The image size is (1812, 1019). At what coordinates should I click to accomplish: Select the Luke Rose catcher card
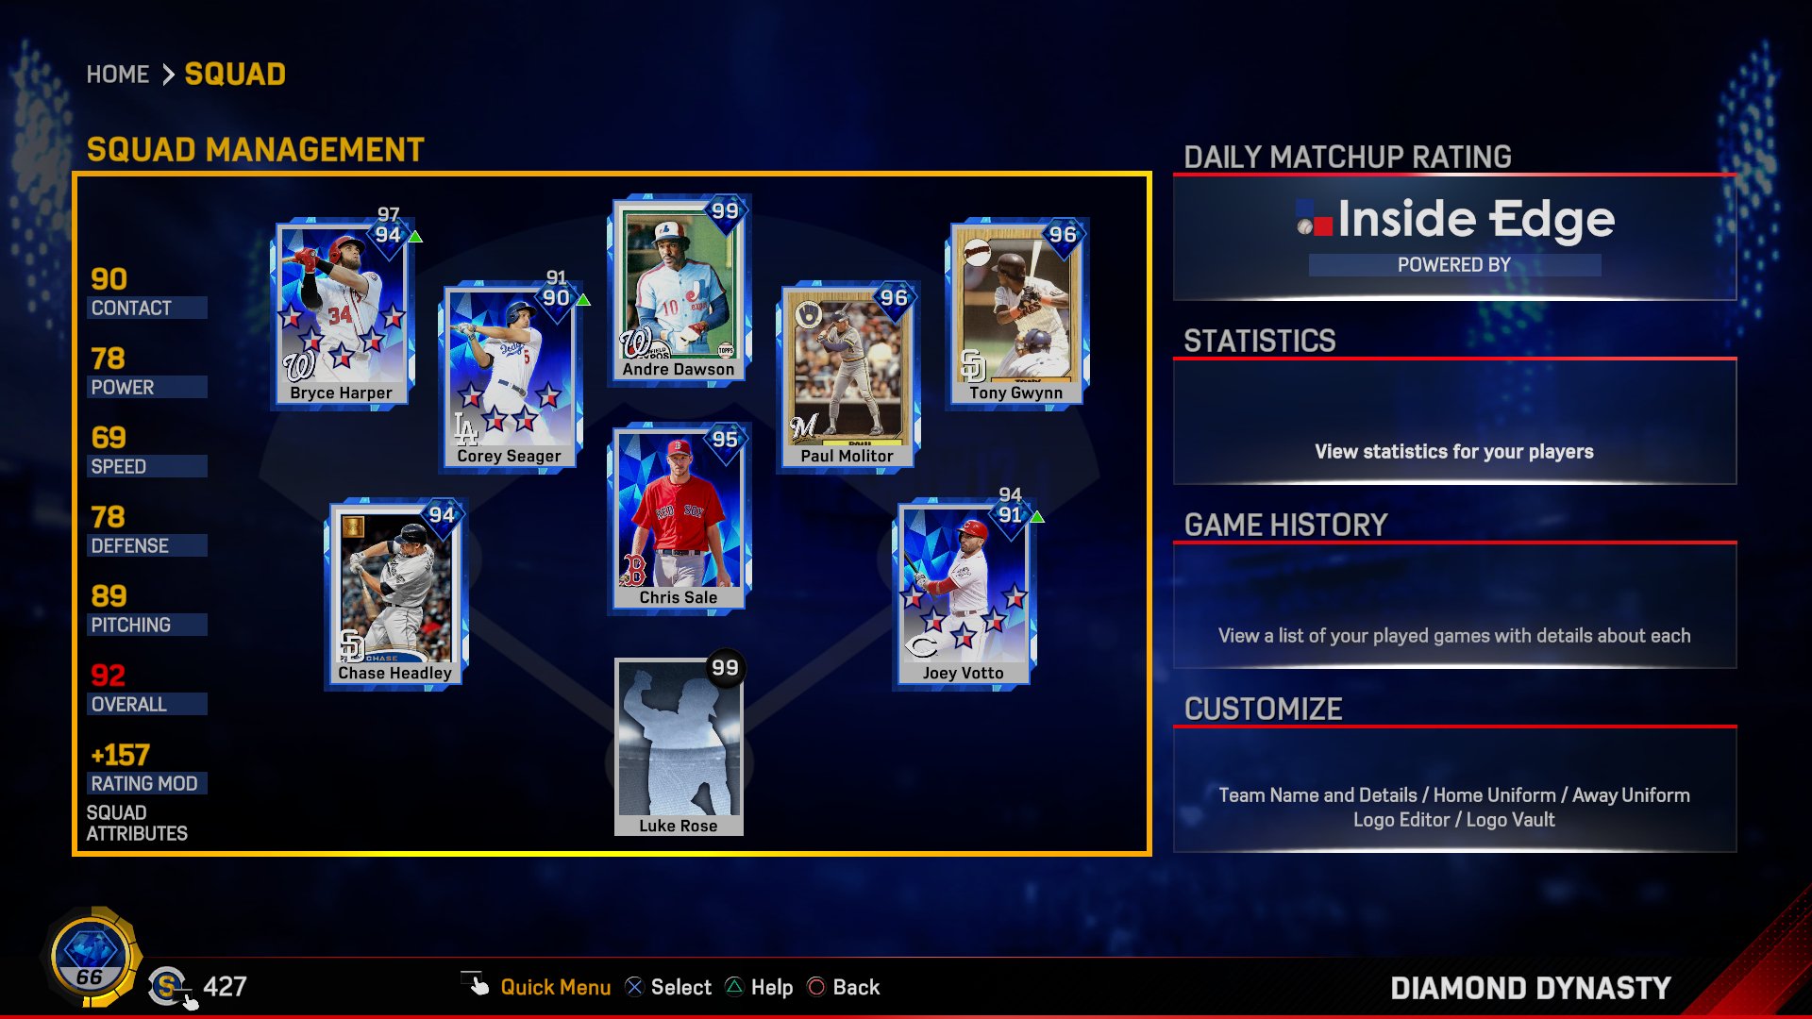pos(679,747)
